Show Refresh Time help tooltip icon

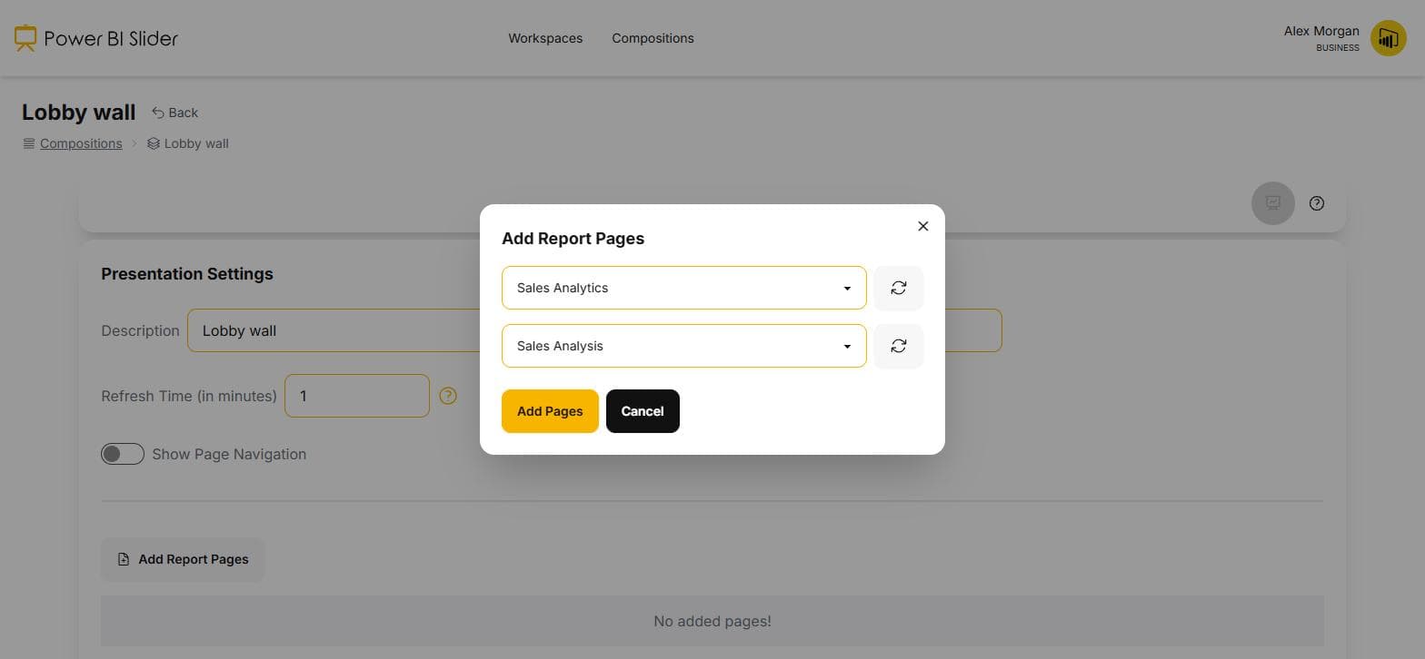[x=448, y=396]
